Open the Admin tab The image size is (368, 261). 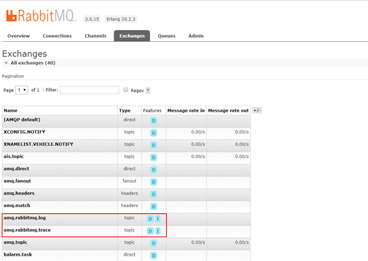tap(196, 36)
